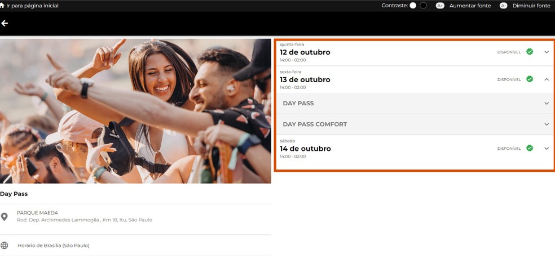Select '14 de outubro' date heading
Screen dimensions: 555x259
point(305,149)
